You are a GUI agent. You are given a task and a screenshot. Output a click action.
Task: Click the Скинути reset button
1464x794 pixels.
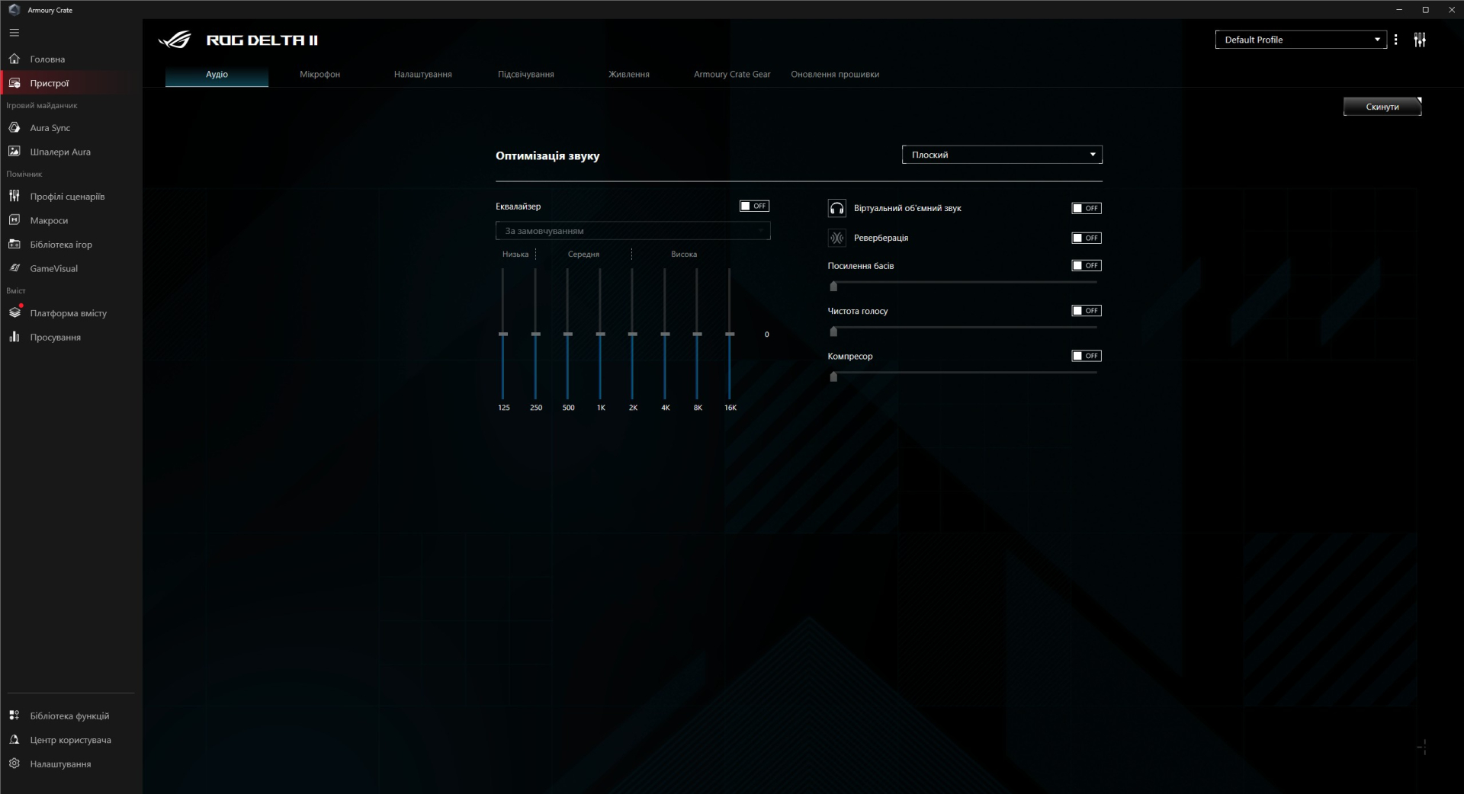[1382, 107]
